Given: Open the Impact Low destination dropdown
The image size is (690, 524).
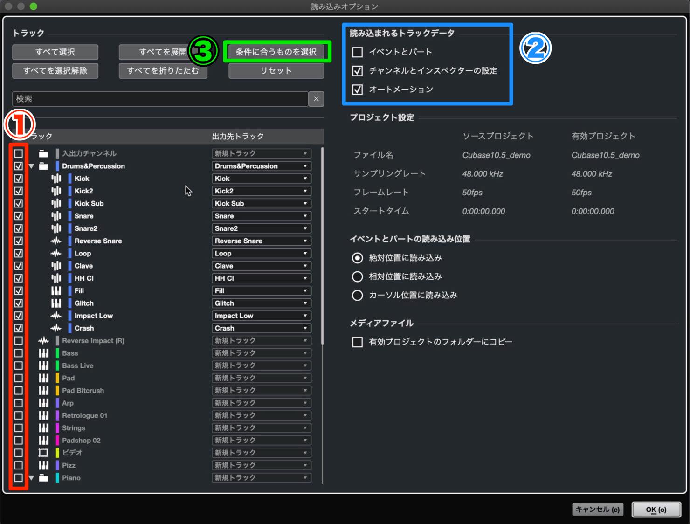Looking at the screenshot, I should pyautogui.click(x=262, y=316).
